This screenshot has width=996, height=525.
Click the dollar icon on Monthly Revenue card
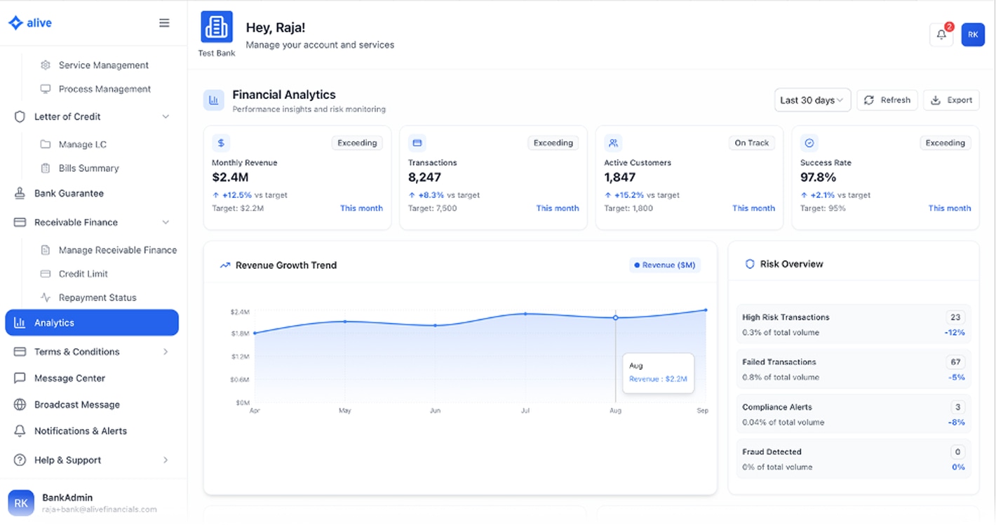click(x=221, y=143)
